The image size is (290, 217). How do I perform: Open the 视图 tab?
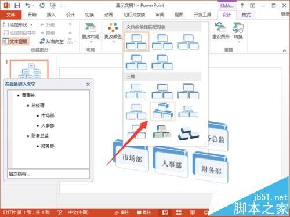pyautogui.click(x=179, y=15)
